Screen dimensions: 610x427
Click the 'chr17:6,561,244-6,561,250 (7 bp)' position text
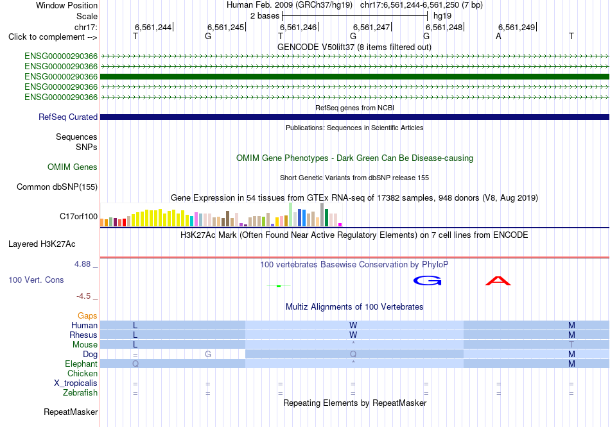click(x=421, y=5)
